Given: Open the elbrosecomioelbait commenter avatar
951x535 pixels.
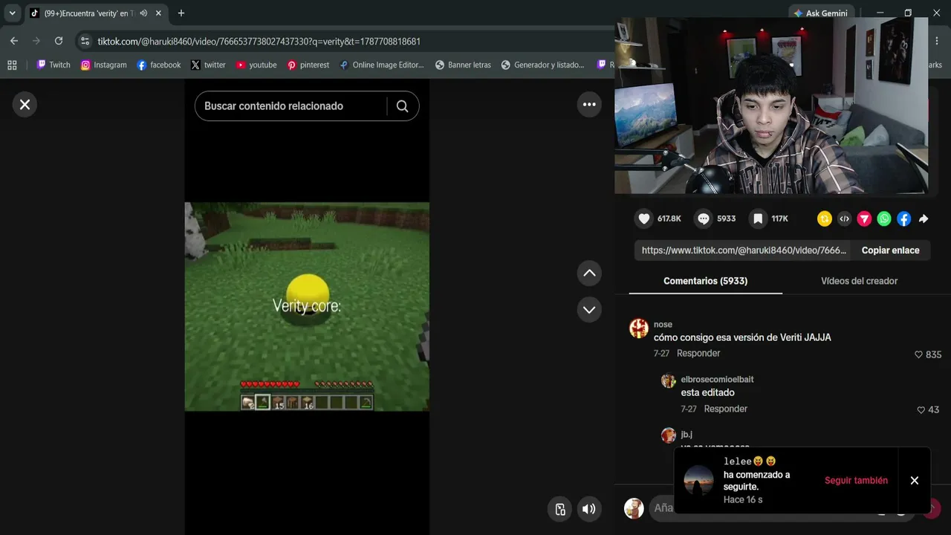Looking at the screenshot, I should point(668,380).
